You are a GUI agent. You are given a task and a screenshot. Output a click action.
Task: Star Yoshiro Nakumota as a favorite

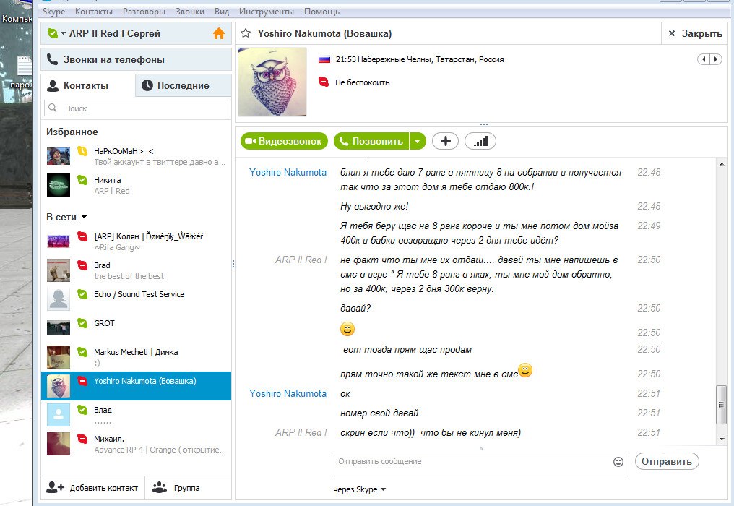click(246, 33)
